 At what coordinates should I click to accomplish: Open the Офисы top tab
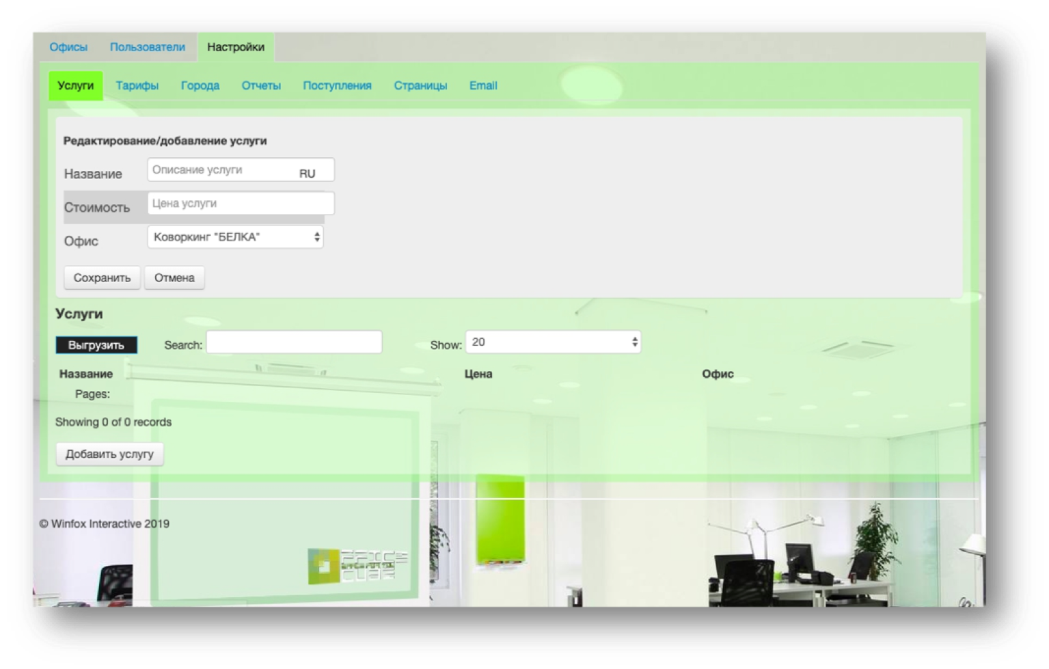tap(68, 47)
